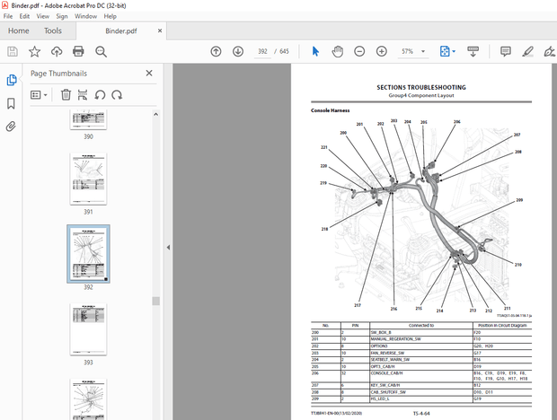The image size is (557, 420).
Task: Open the Help menu
Action: coord(111,16)
